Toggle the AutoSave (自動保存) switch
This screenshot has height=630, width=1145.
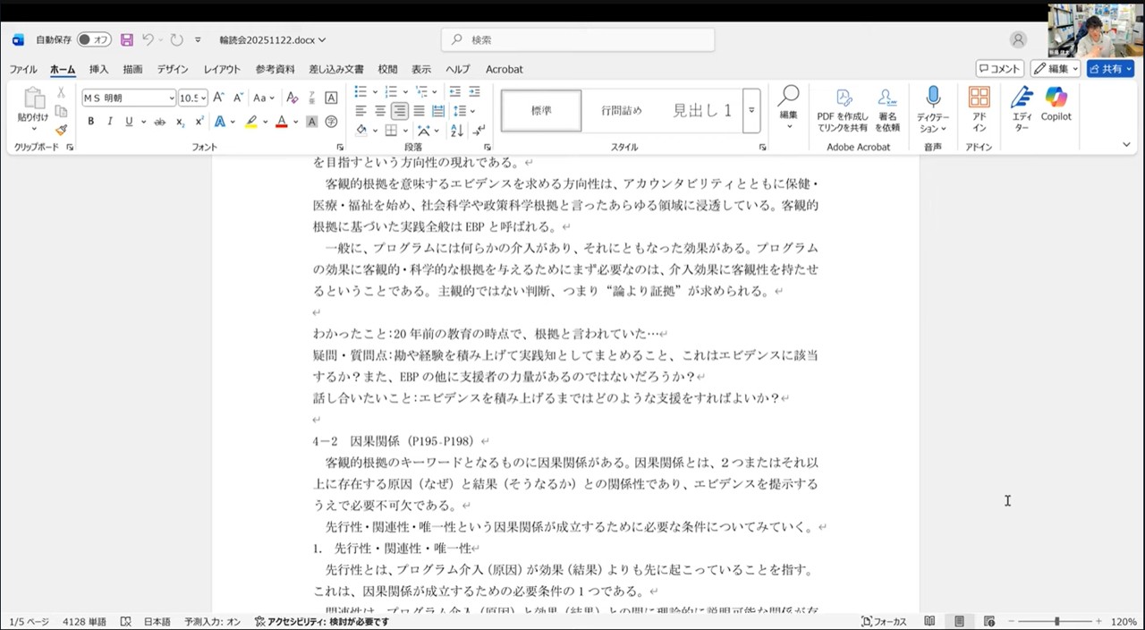(93, 40)
